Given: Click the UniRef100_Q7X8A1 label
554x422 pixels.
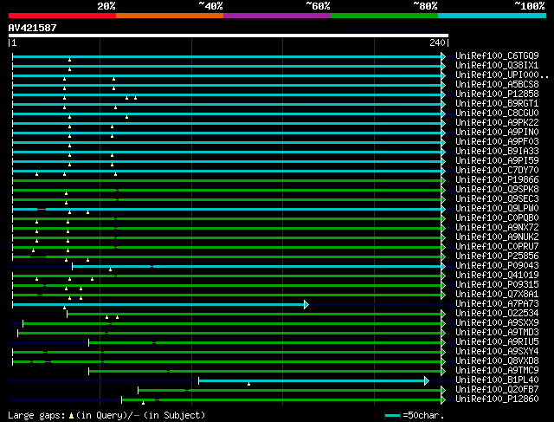Looking at the screenshot, I should coord(497,295).
